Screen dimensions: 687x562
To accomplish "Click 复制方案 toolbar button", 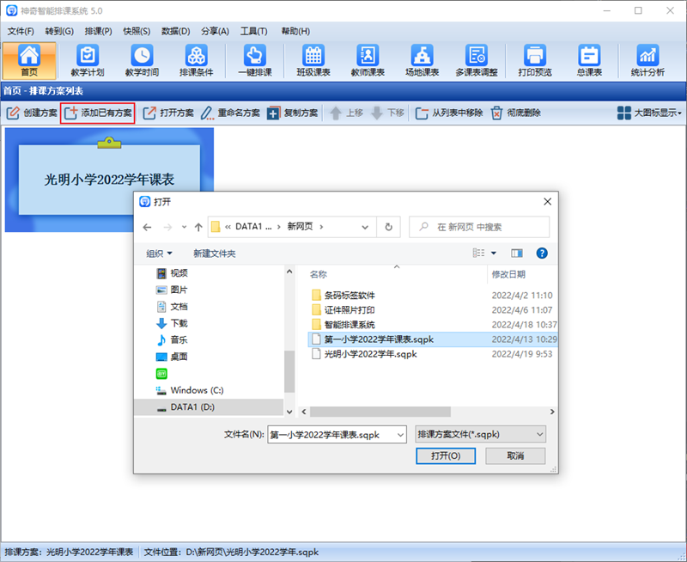I will coord(292,113).
